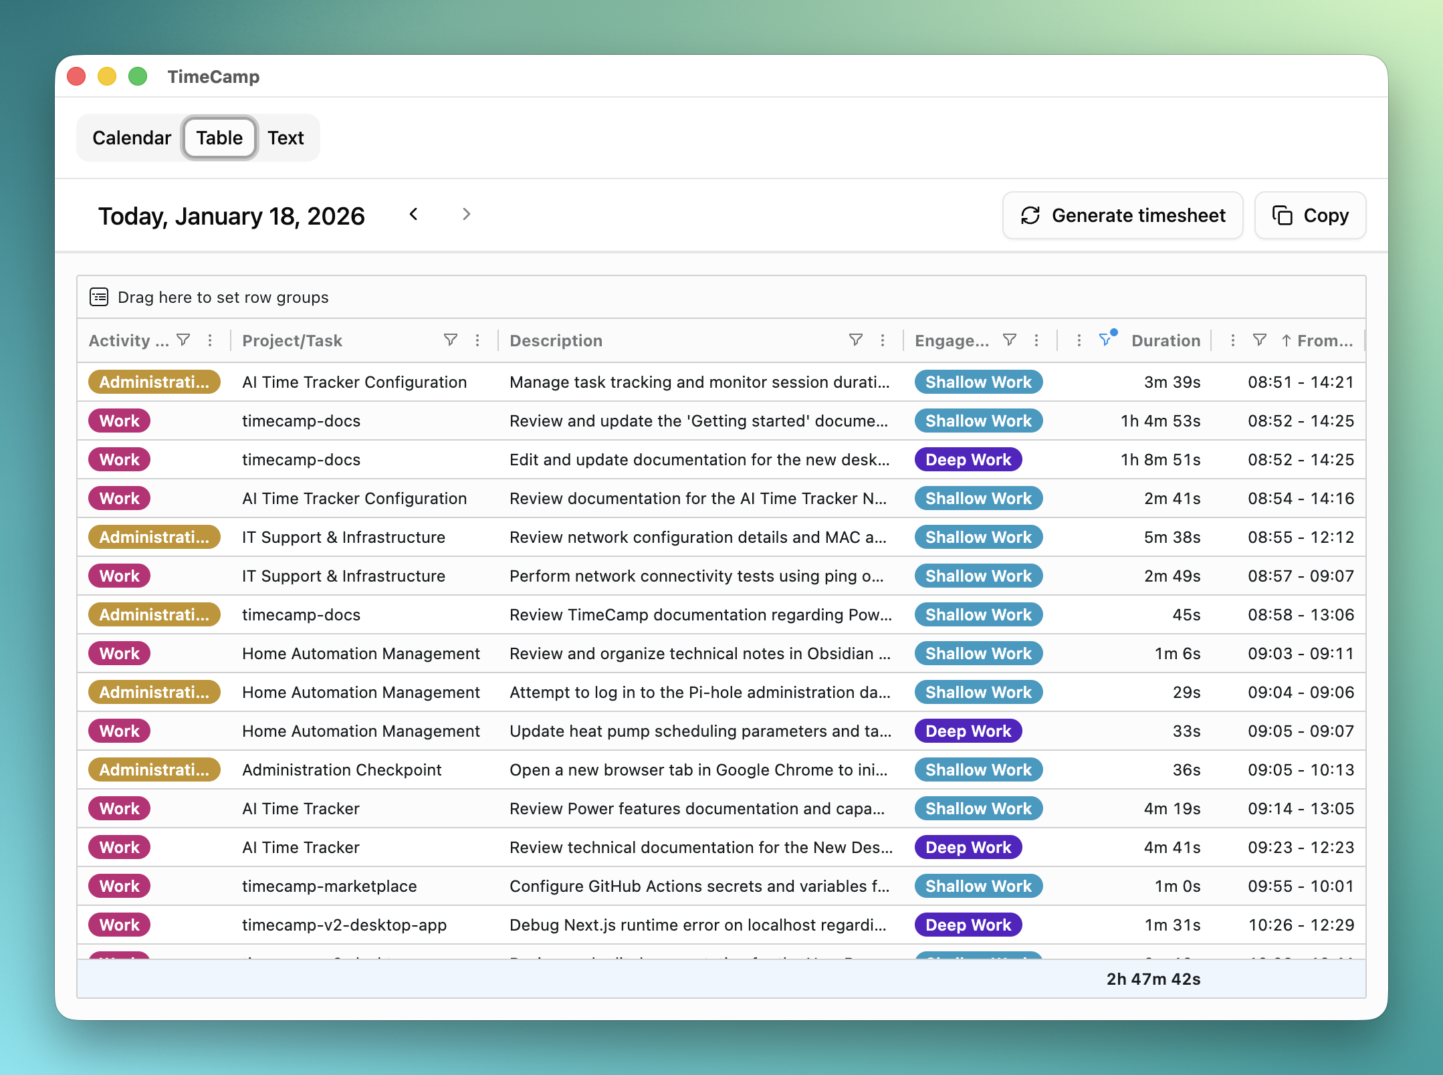Select the timecamp-marketplace row

point(329,886)
